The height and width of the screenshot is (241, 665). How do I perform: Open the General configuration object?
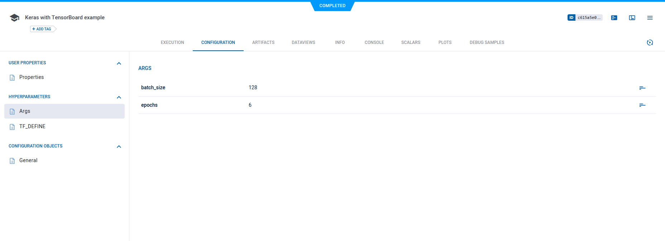pyautogui.click(x=28, y=160)
